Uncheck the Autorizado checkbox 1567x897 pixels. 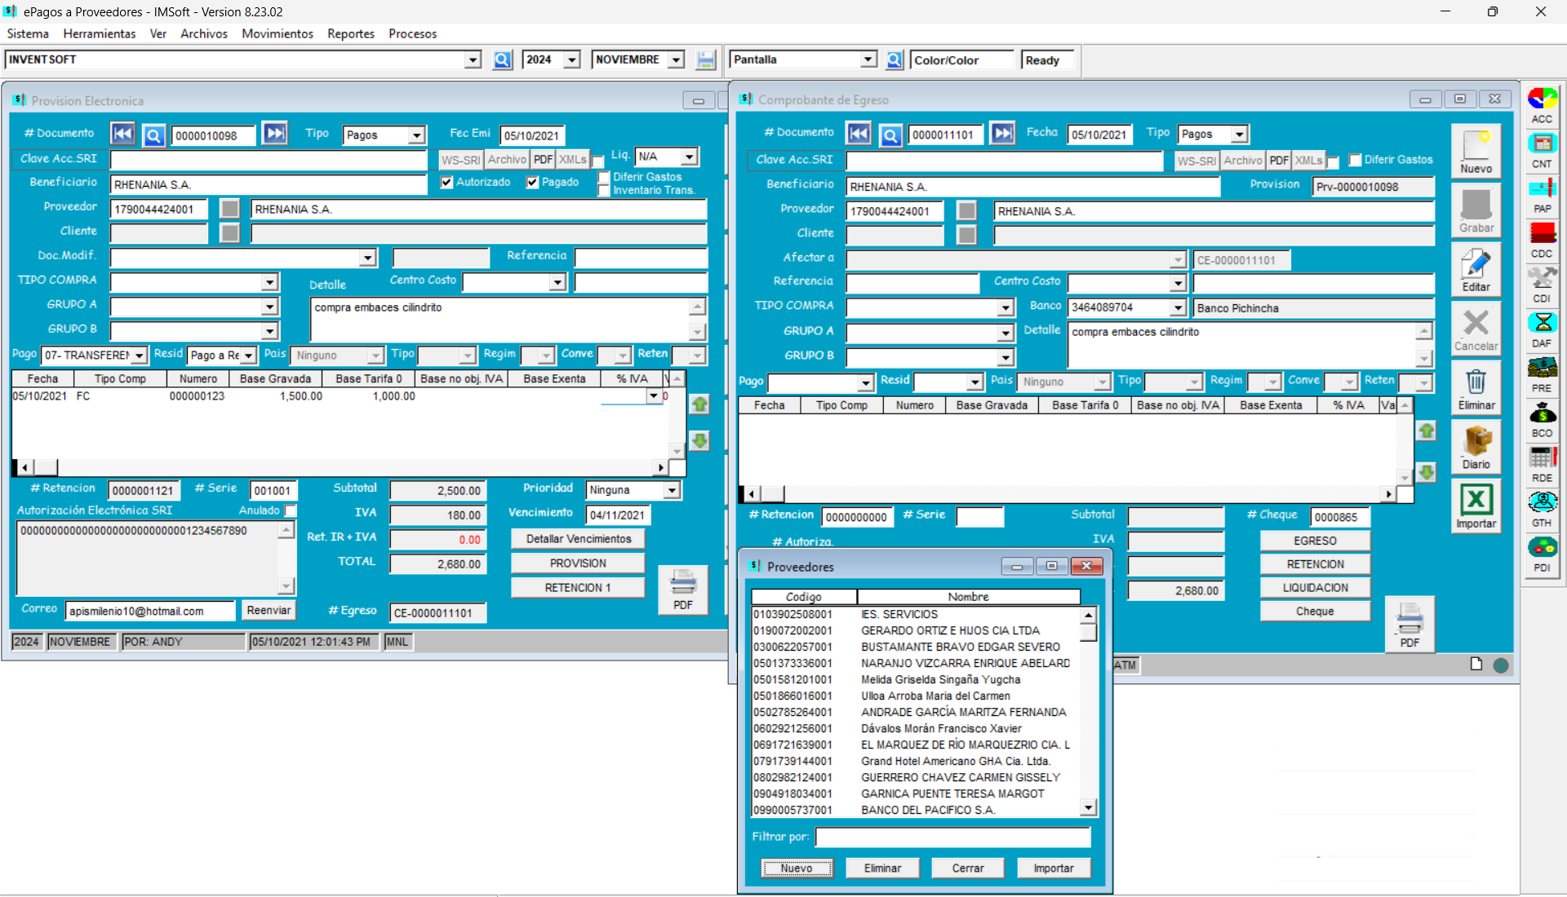(446, 182)
